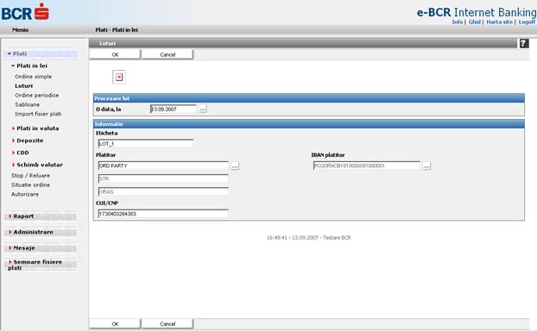Open IBAN platitor lookup ellipsis button
Image resolution: width=537 pixels, height=331 pixels.
(x=426, y=165)
